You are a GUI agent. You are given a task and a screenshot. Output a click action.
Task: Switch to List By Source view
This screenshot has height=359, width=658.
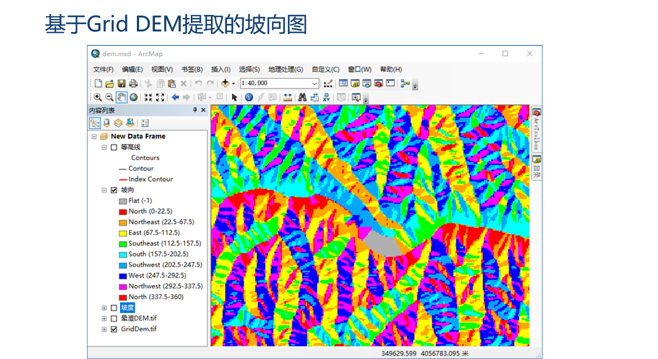(106, 123)
